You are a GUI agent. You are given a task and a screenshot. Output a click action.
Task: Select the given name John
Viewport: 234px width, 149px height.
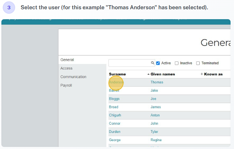point(154,124)
